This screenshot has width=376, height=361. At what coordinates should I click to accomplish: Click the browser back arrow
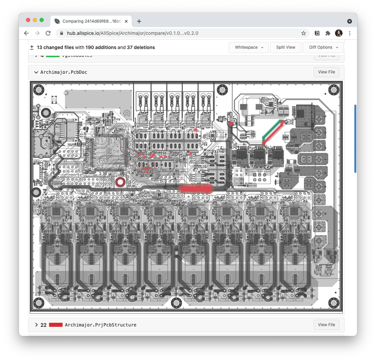pyautogui.click(x=26, y=33)
